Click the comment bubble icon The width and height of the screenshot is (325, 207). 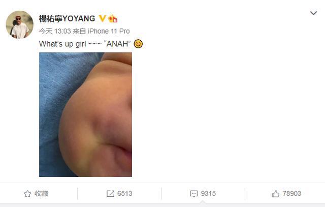click(x=194, y=194)
